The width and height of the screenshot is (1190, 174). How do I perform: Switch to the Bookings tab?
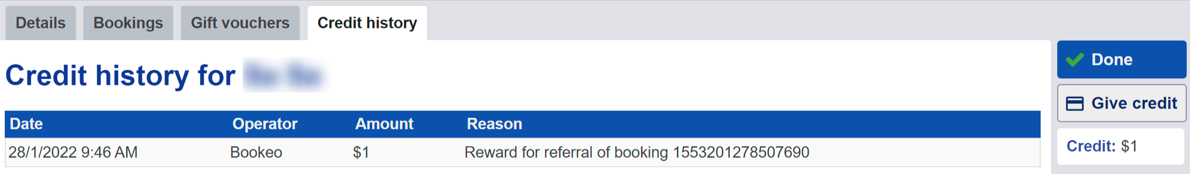[x=128, y=23]
